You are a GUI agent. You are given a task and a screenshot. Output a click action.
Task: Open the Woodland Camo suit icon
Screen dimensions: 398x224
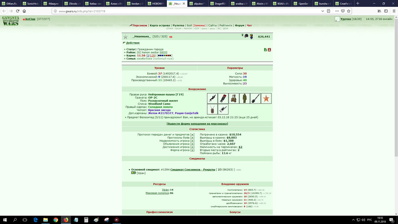coord(244,98)
